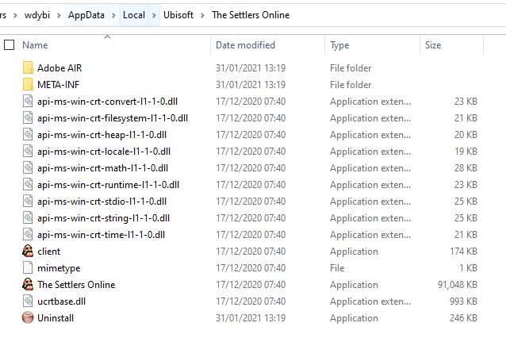Image resolution: width=506 pixels, height=338 pixels.
Task: Click the client application icon
Action: click(x=29, y=252)
